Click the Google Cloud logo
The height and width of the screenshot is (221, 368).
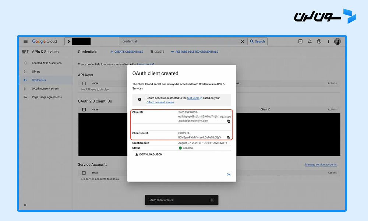(x=45, y=41)
